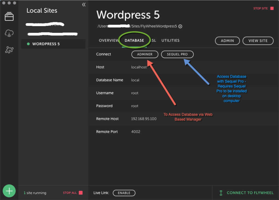Click the 1 site running status text
The width and height of the screenshot is (279, 200).
click(x=35, y=193)
